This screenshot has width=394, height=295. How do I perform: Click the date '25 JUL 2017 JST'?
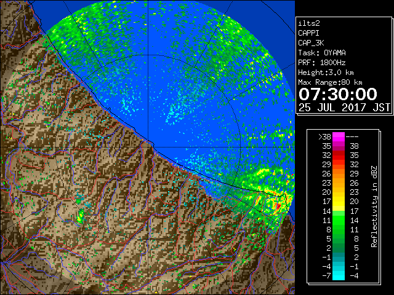pos(344,108)
